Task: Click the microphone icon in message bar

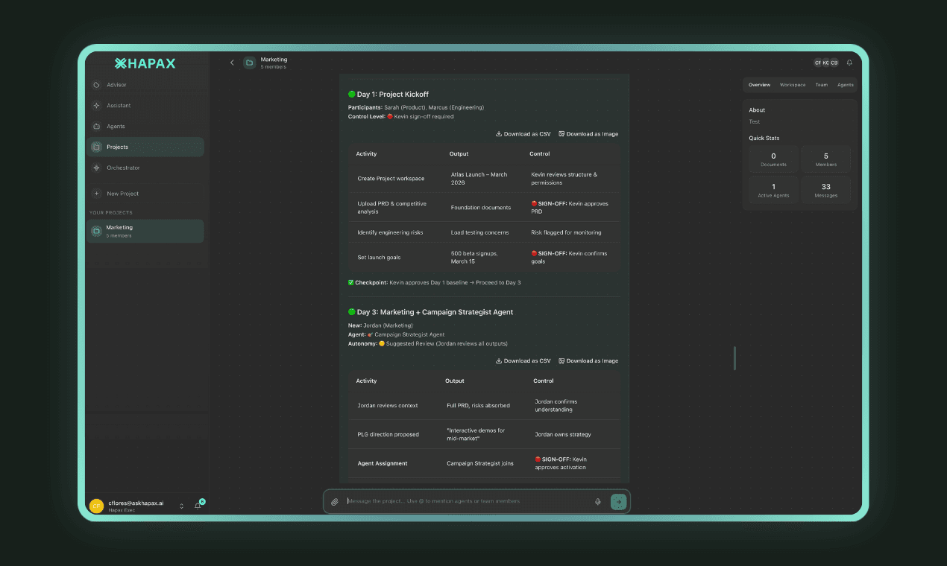Action: click(598, 501)
